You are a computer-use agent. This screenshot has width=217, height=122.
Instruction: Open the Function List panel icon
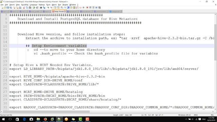click(x=77, y=7)
